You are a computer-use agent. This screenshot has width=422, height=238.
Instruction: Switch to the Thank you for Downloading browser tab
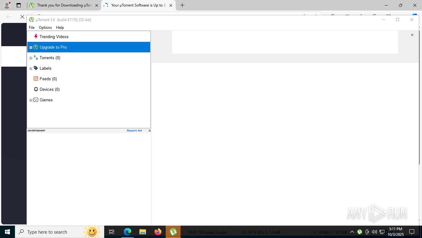pos(64,5)
